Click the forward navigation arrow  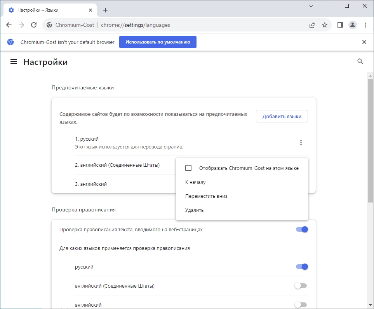tap(21, 25)
